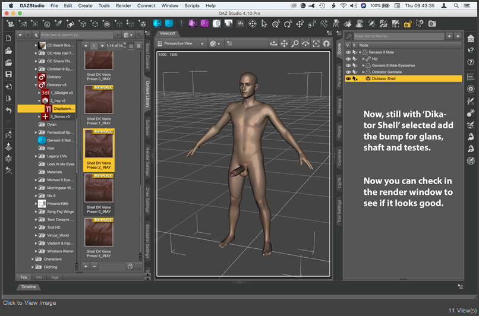Expand the Characters folder

pos(32,259)
